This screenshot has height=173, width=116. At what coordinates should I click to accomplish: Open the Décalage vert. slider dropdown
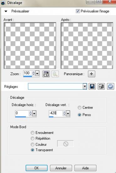tap(68, 114)
